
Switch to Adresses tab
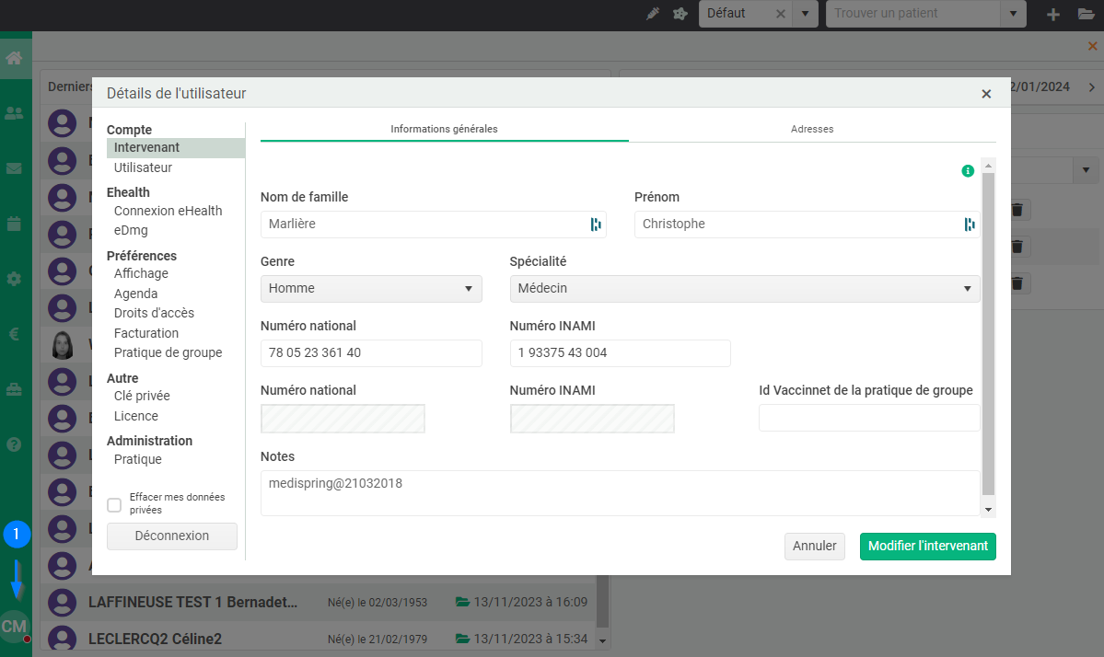(x=812, y=130)
